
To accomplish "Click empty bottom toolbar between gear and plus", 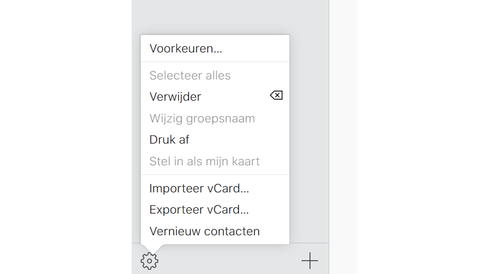I will 228,260.
